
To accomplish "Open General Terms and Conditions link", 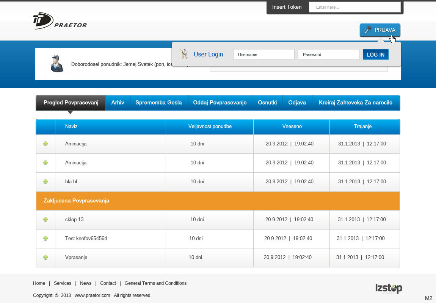I will click(155, 283).
